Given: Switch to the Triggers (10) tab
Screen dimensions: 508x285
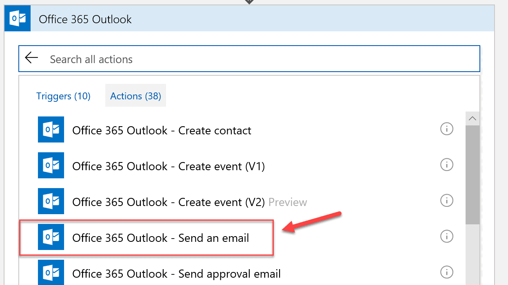Looking at the screenshot, I should click(x=63, y=96).
